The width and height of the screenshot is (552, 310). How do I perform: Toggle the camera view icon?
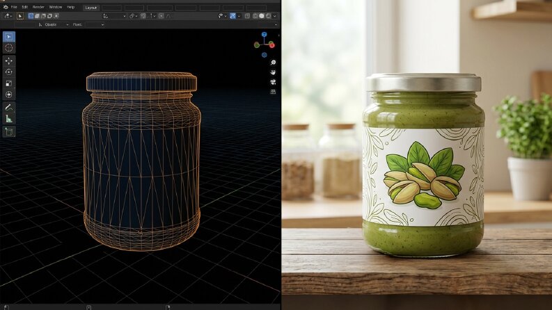[x=273, y=82]
